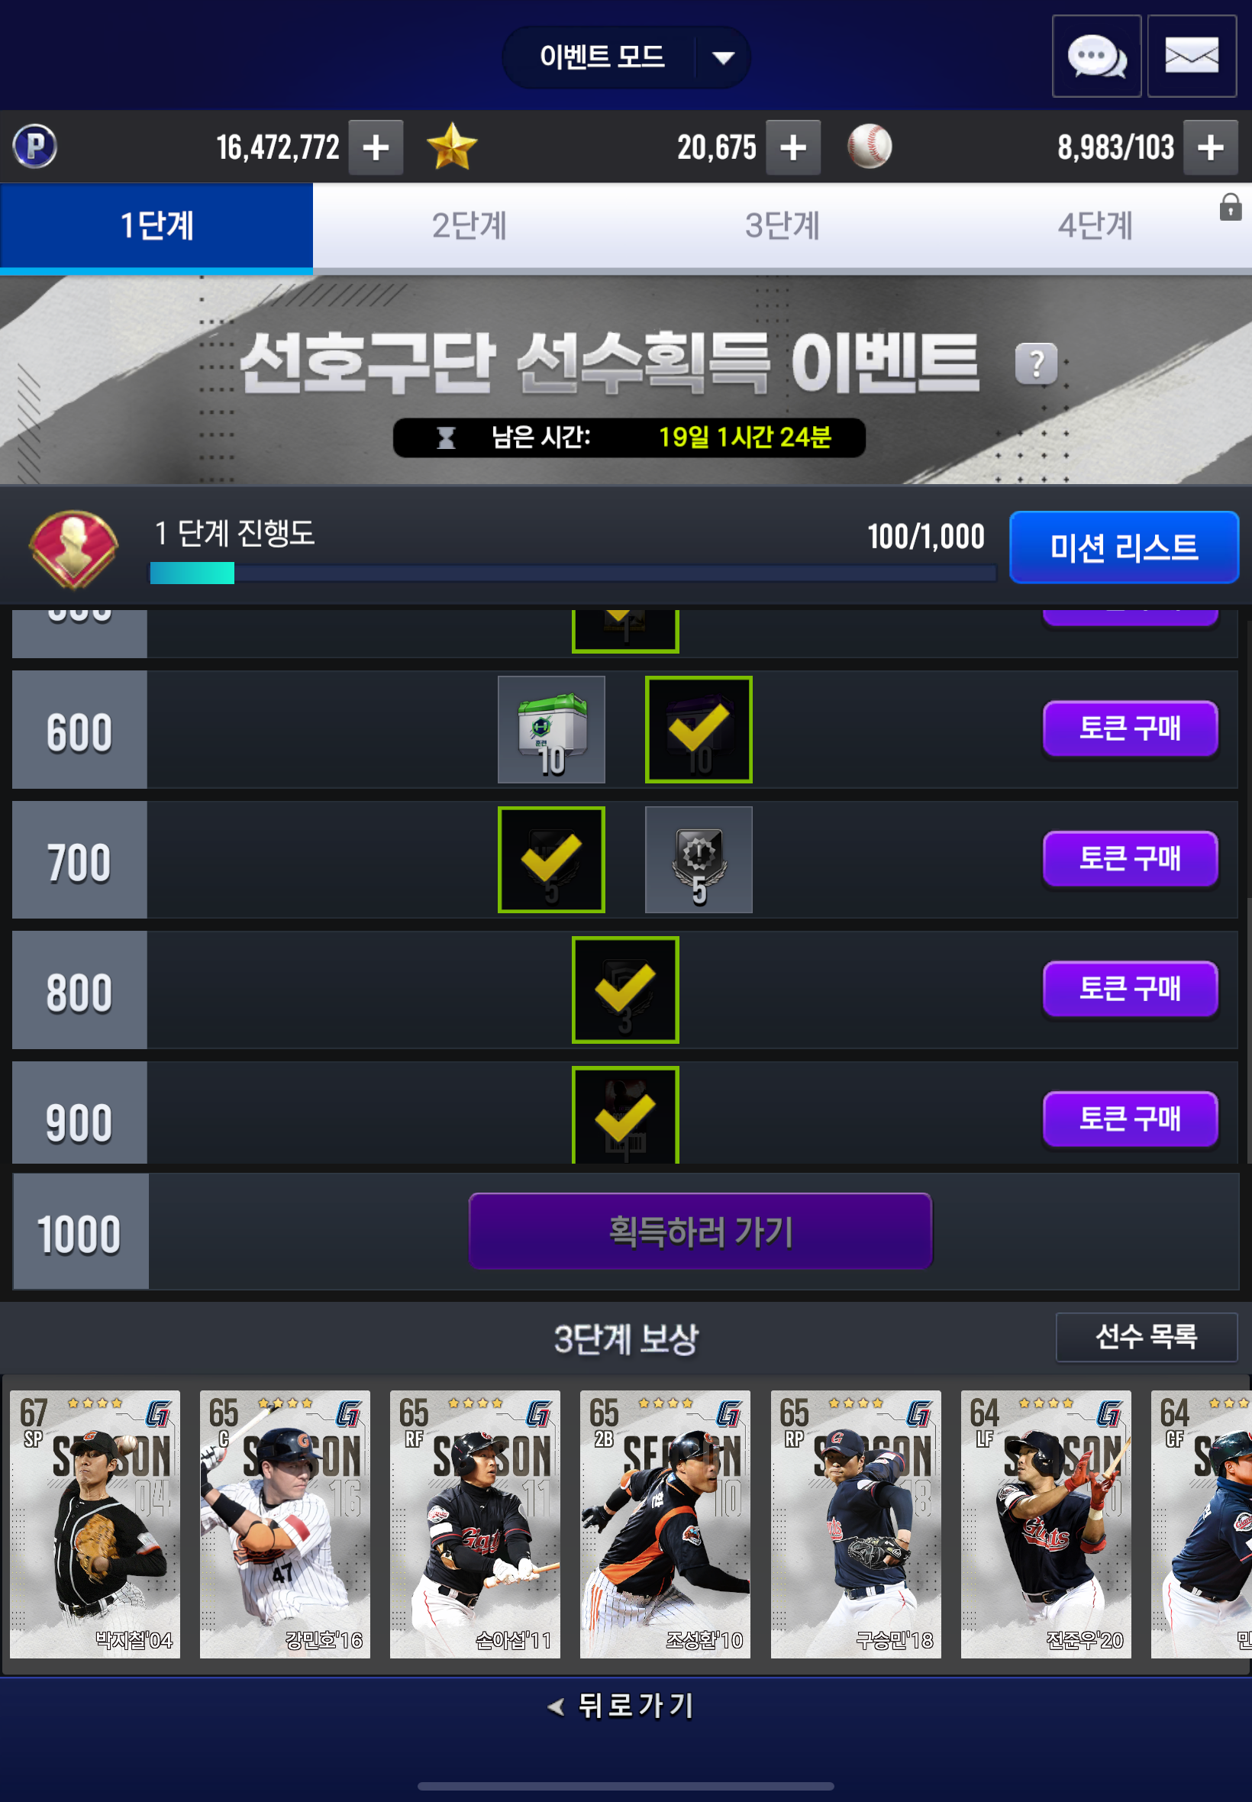
Task: Tap the gear badge reward at 700
Action: [699, 860]
